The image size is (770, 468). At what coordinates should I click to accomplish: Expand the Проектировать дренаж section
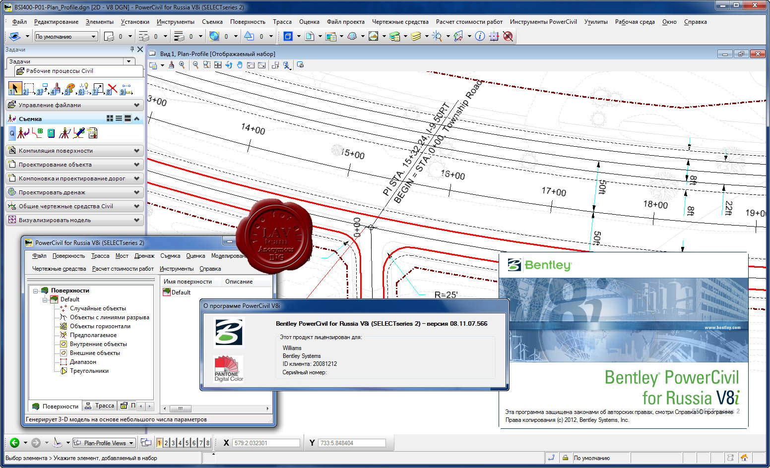pyautogui.click(x=75, y=192)
